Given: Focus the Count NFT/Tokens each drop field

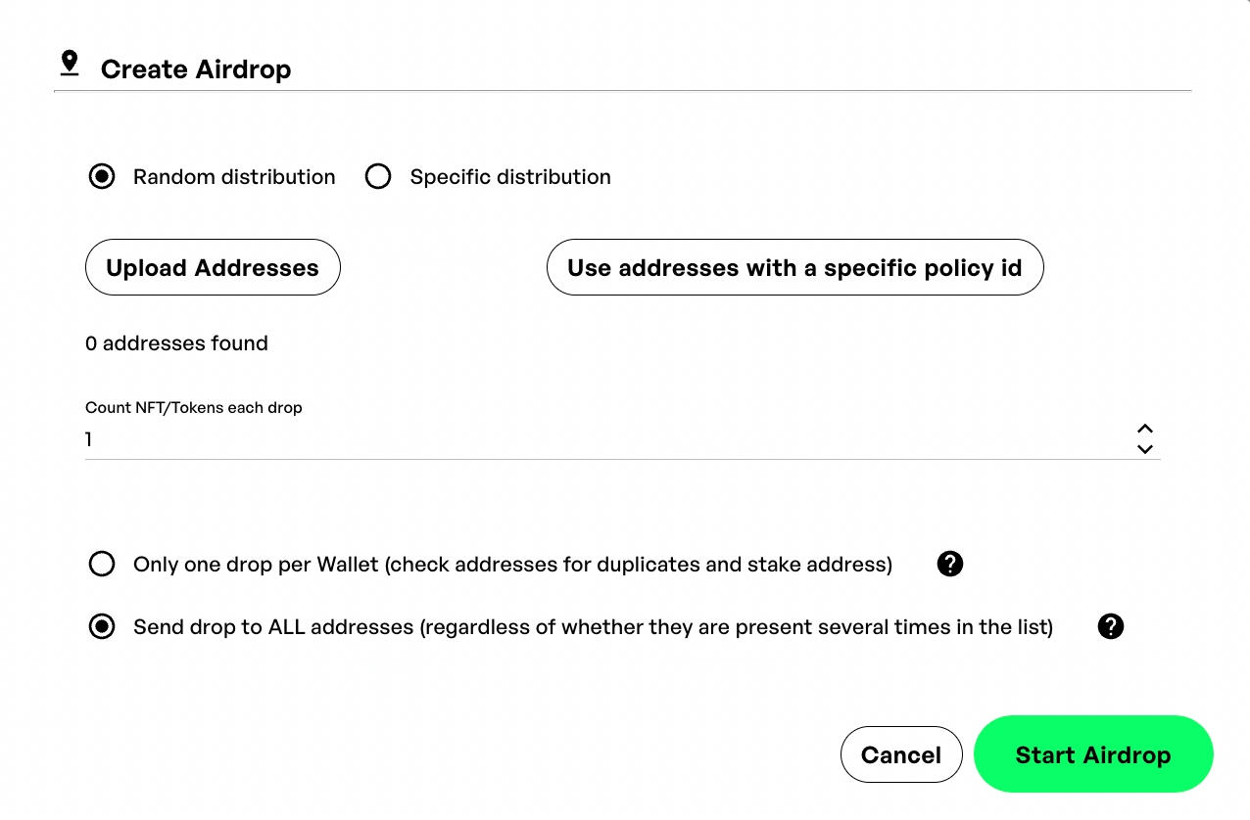Looking at the screenshot, I should (x=588, y=440).
